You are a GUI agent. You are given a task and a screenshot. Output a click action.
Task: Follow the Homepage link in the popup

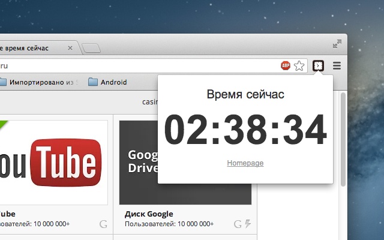(x=245, y=163)
